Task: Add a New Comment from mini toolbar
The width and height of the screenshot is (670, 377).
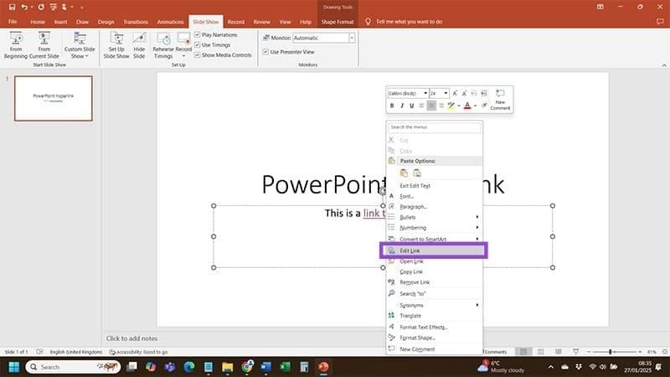Action: pos(500,100)
